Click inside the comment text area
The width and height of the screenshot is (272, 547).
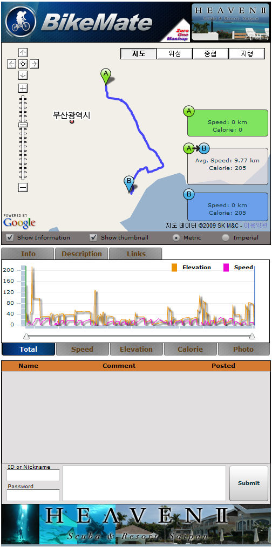[x=144, y=483]
